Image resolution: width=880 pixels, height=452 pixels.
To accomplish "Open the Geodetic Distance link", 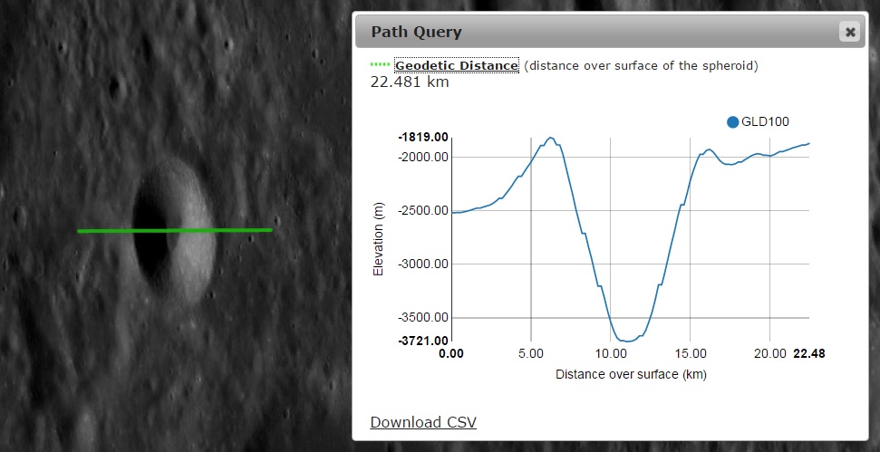I will tap(456, 65).
